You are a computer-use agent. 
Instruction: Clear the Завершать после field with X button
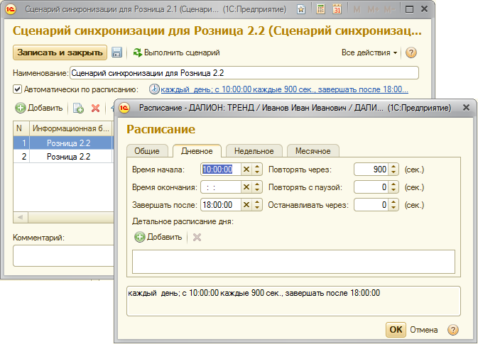(246, 205)
